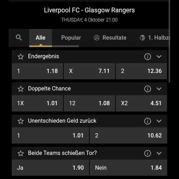Open the Resultate tab
Image resolution: width=179 pixels, height=179 pixels.
[110, 38]
